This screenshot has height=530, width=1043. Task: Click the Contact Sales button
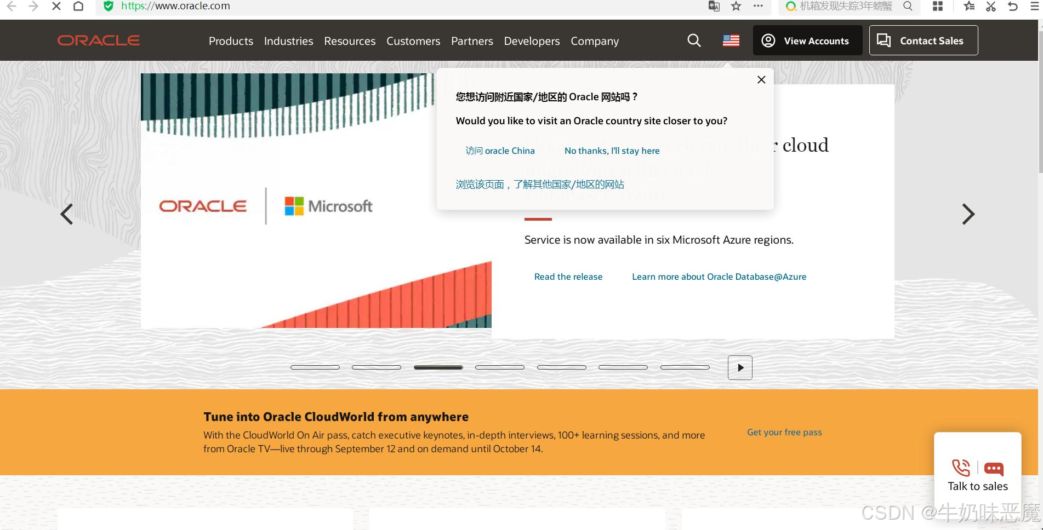point(924,41)
